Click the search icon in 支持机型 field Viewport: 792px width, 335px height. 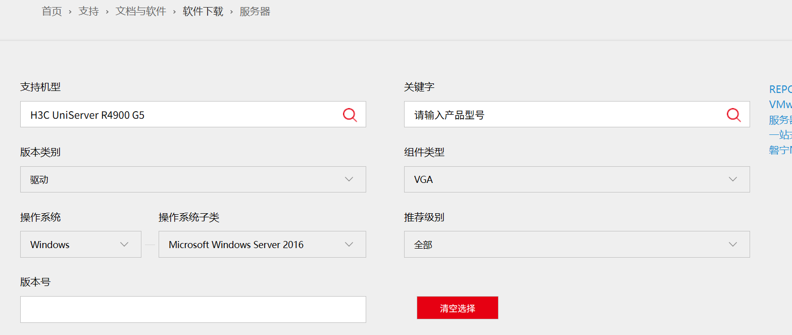(350, 115)
